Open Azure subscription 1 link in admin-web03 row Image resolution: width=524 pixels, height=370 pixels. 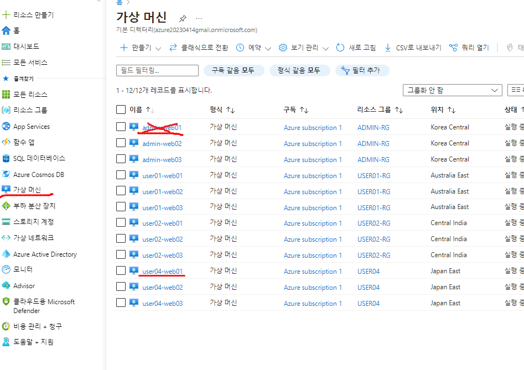313,160
